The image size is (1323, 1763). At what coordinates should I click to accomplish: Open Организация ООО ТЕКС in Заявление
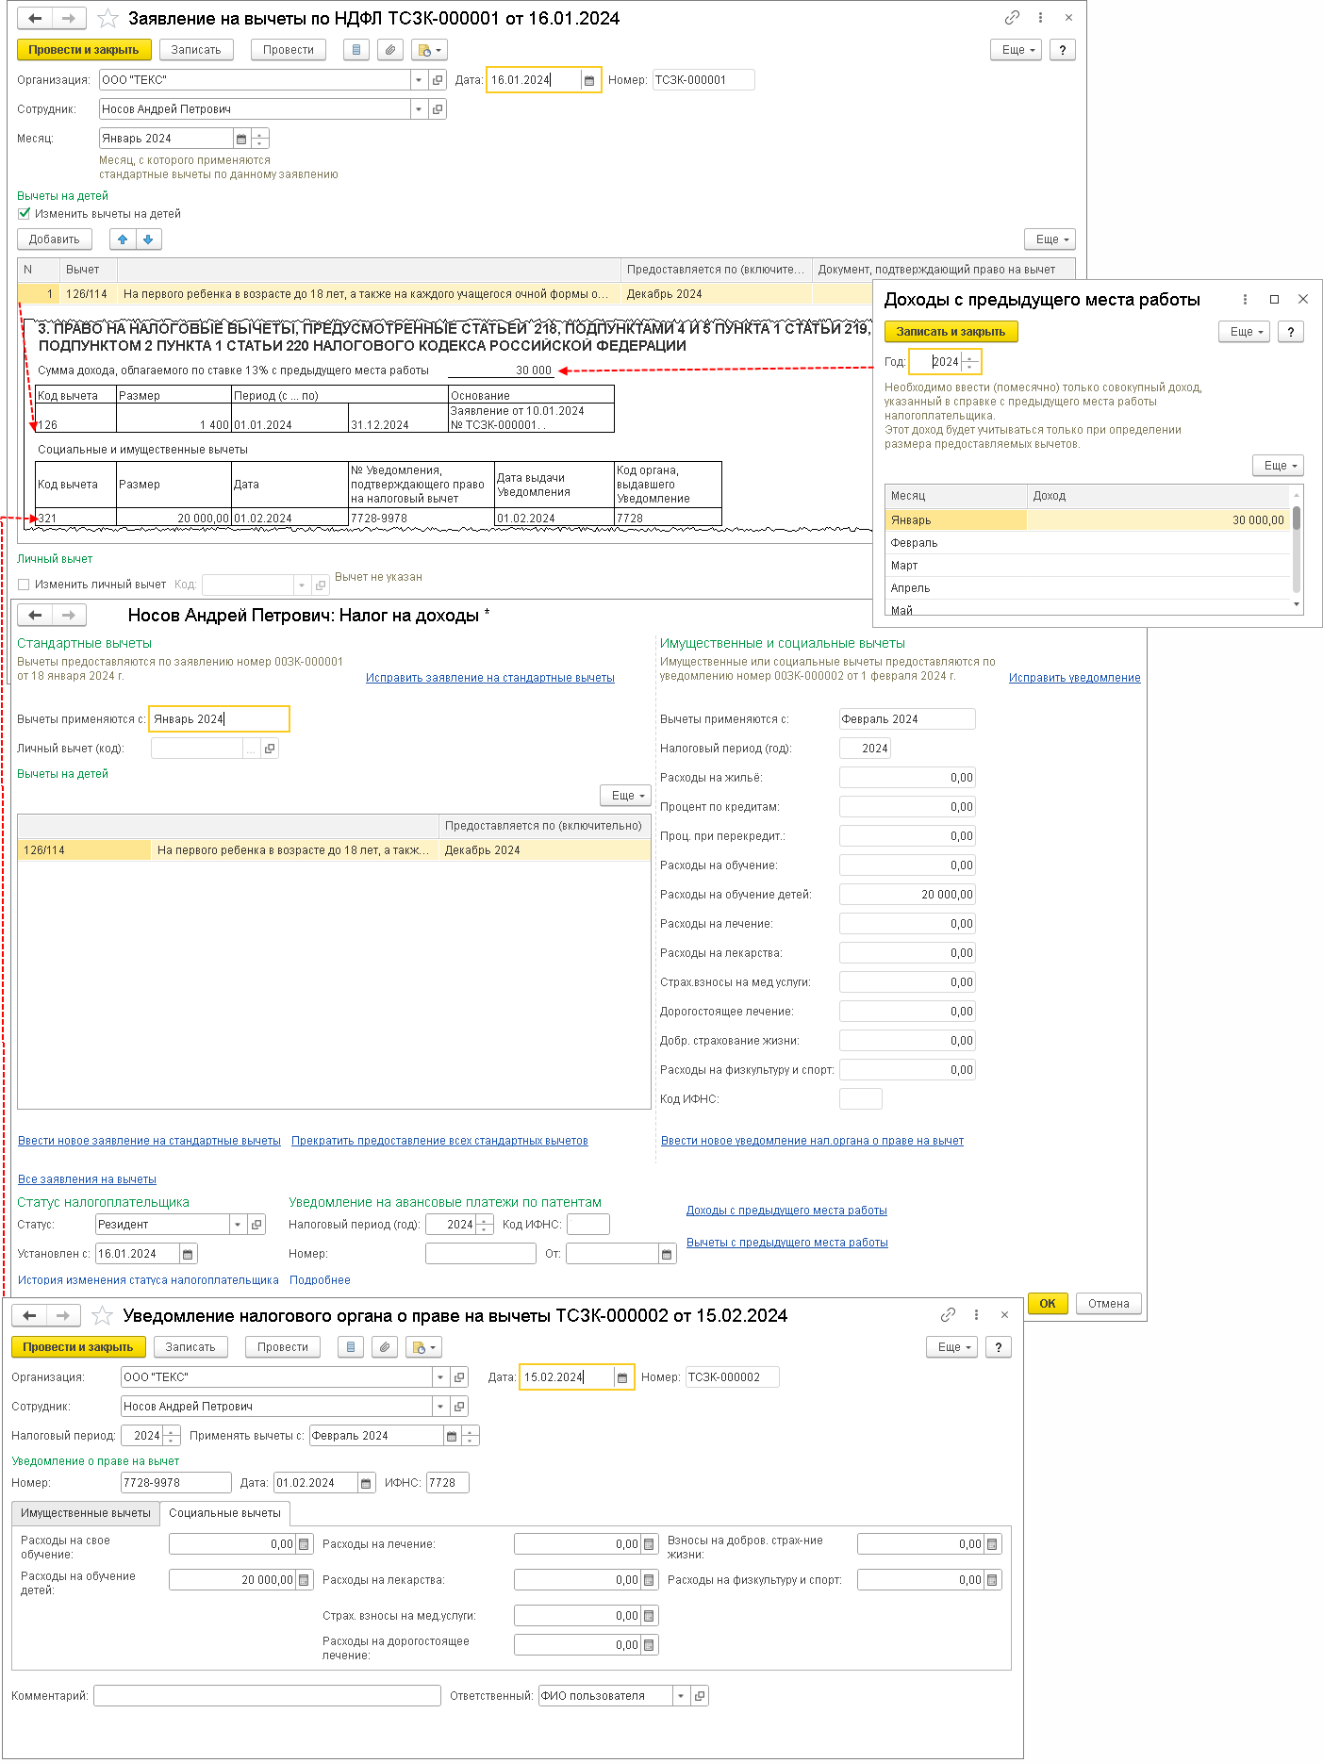tap(438, 80)
